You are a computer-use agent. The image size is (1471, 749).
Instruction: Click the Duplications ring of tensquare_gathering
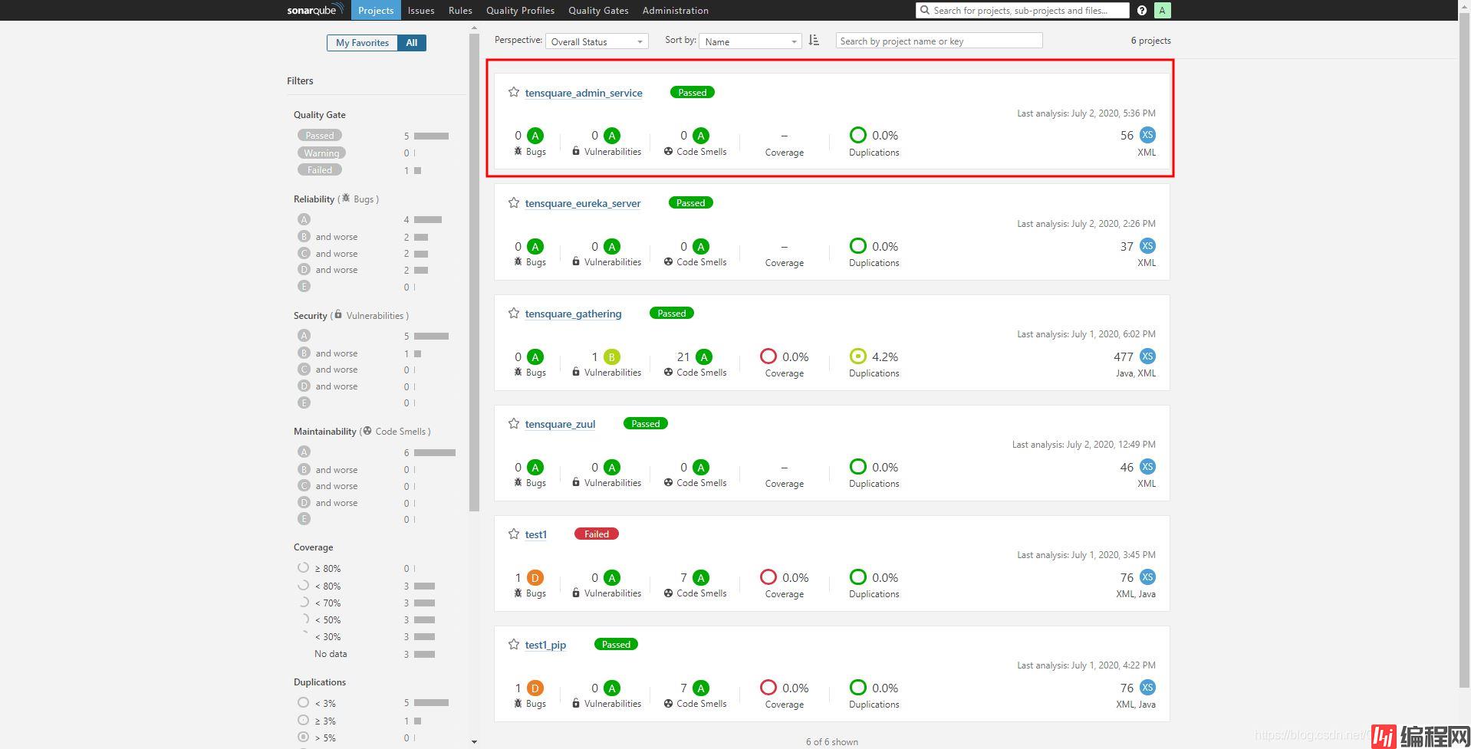point(857,356)
